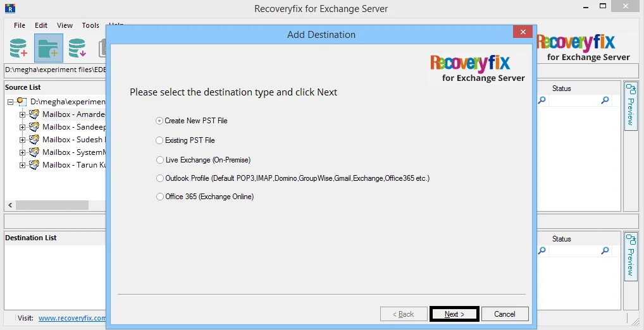Image resolution: width=644 pixels, height=330 pixels.
Task: Open the Edit menu
Action: 41,25
